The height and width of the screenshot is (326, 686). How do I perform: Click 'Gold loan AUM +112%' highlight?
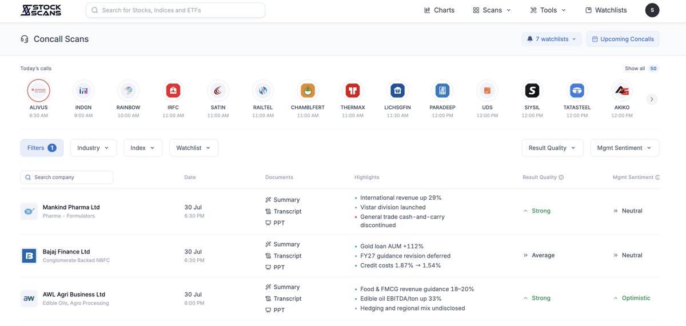(x=392, y=246)
